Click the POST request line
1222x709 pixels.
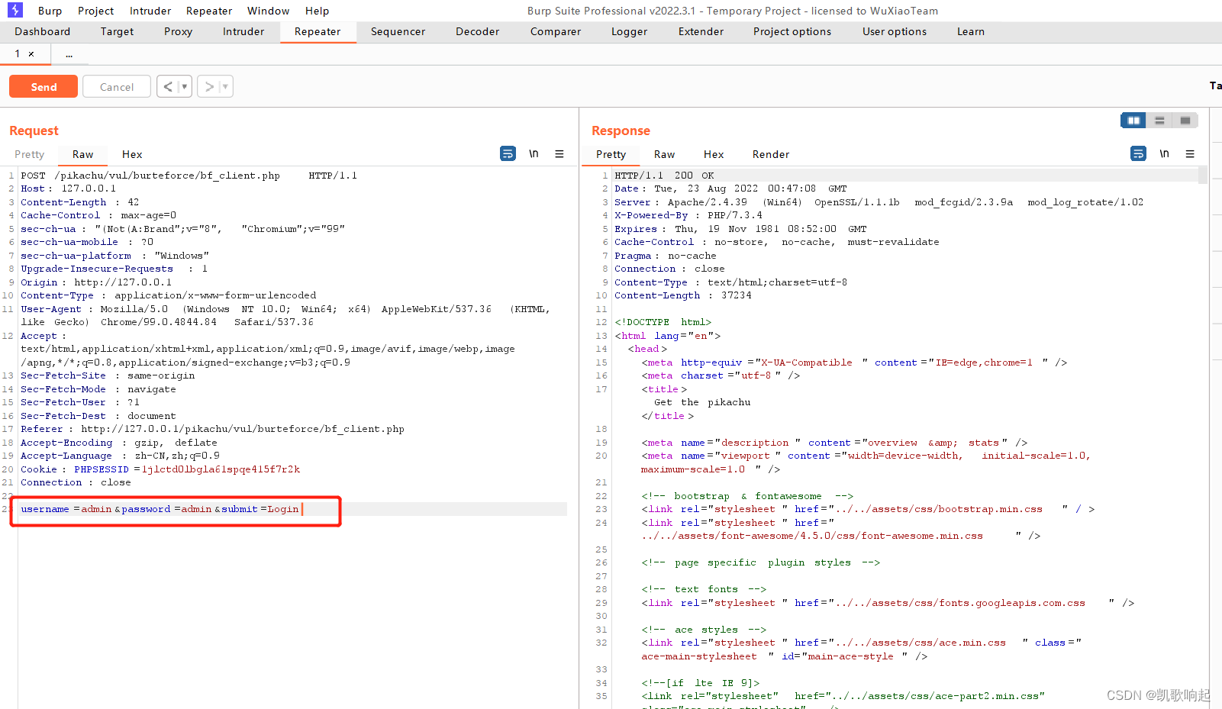[x=189, y=176]
